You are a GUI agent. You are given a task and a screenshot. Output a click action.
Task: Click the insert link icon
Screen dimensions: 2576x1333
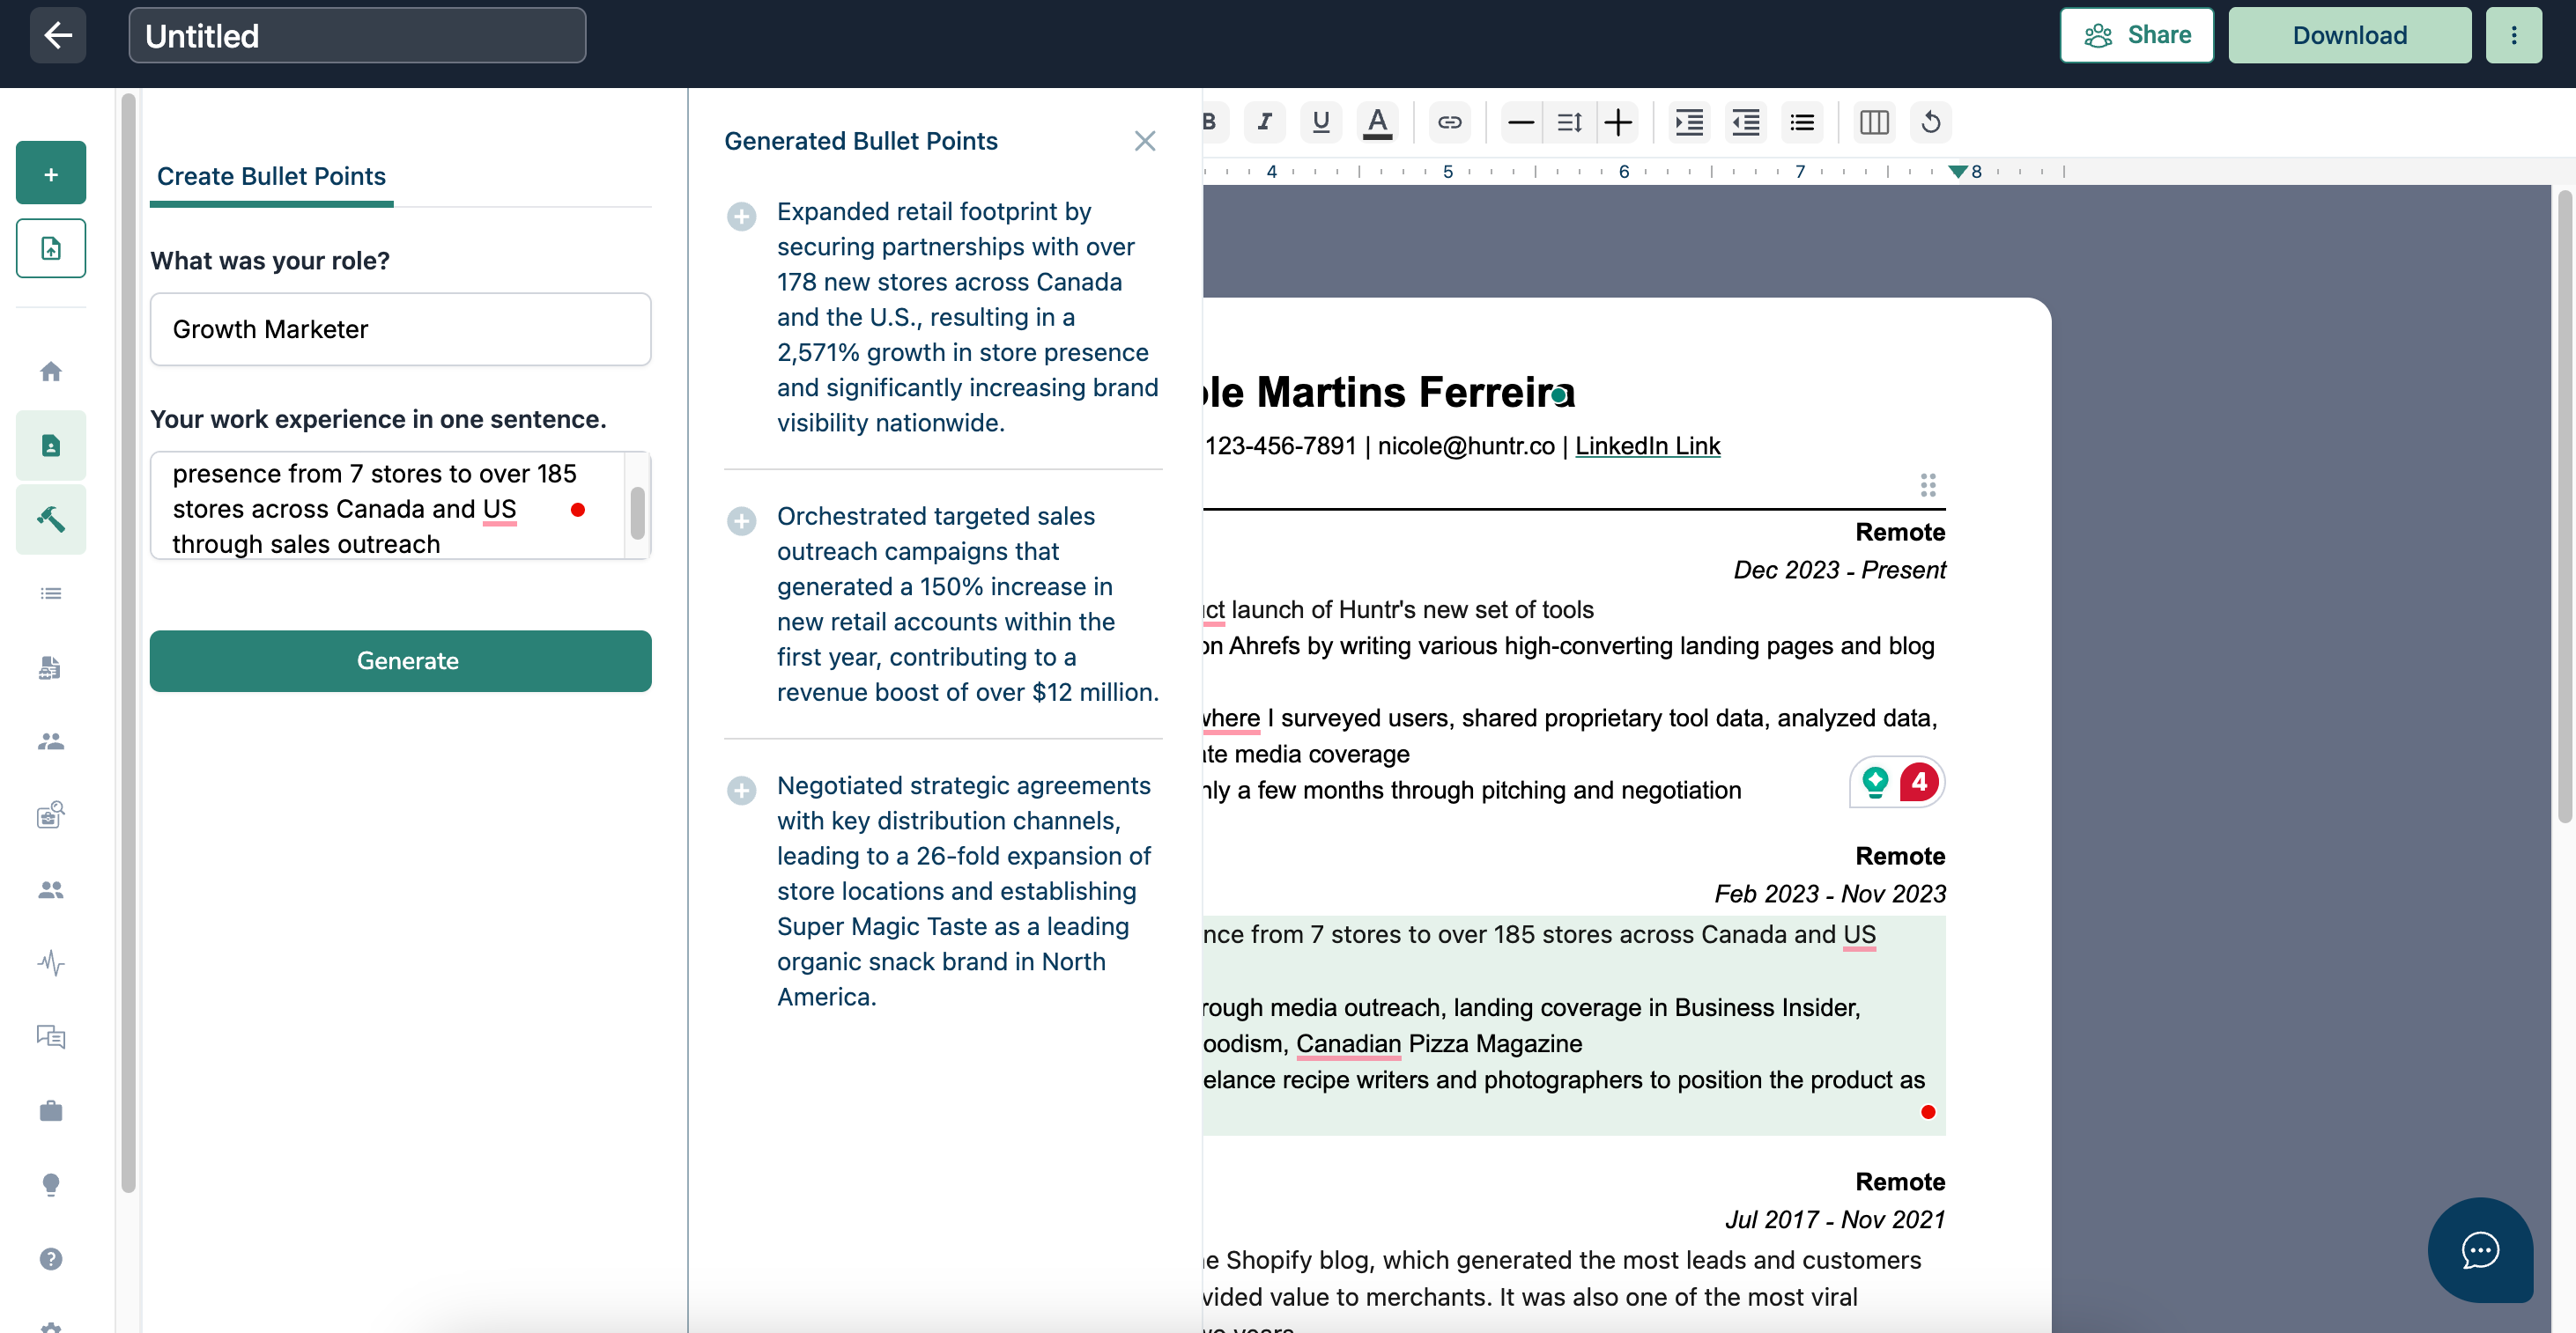[1449, 122]
